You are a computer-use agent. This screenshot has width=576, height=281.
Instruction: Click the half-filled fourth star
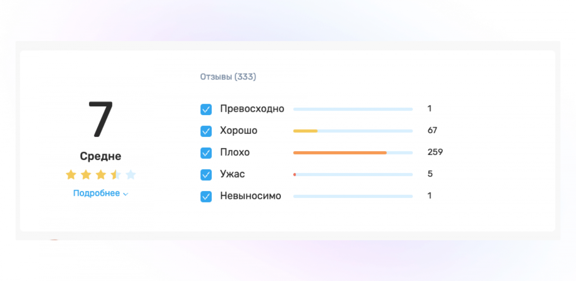click(x=116, y=175)
